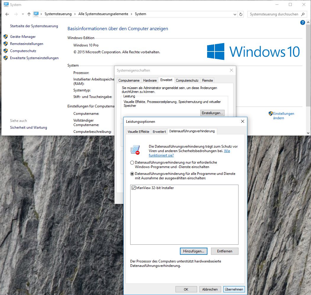Click the Windows 10 logo
The image size is (311, 295).
(253, 51)
